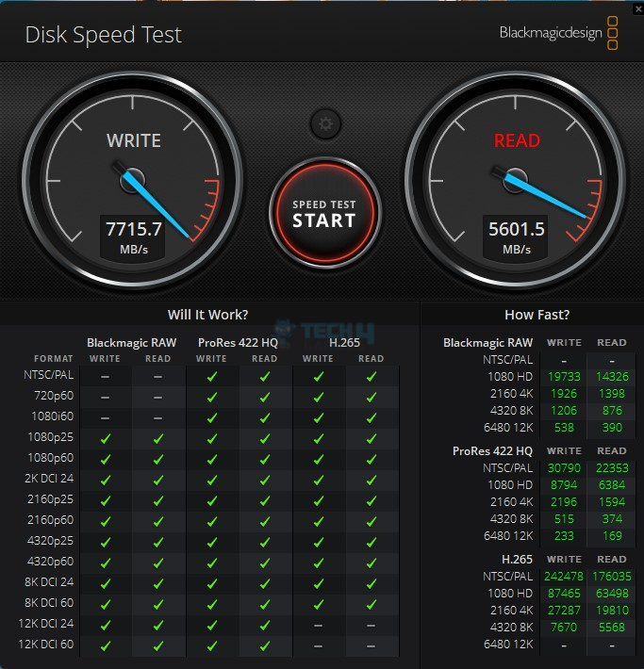Click the 1080p25 format row label

(x=50, y=437)
